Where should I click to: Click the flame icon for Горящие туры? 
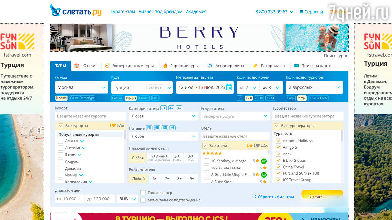(x=165, y=66)
